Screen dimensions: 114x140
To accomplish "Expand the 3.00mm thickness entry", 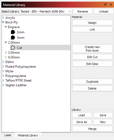I will point(6,53).
